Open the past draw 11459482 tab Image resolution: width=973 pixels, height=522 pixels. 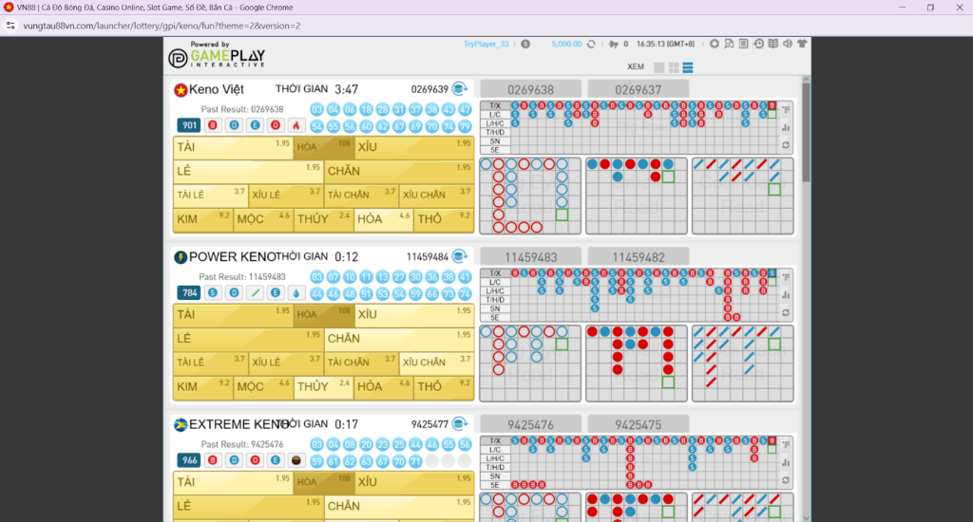click(638, 256)
